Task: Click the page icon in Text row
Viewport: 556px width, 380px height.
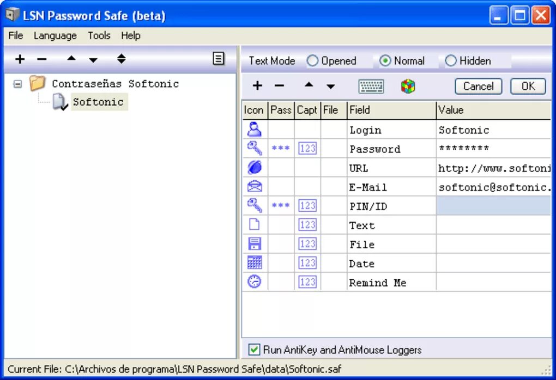Action: pos(255,224)
